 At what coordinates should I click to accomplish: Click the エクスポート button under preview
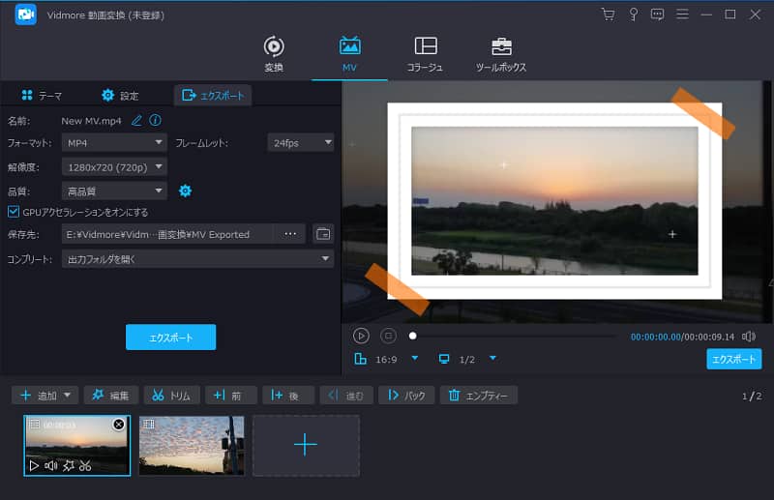[x=734, y=360]
